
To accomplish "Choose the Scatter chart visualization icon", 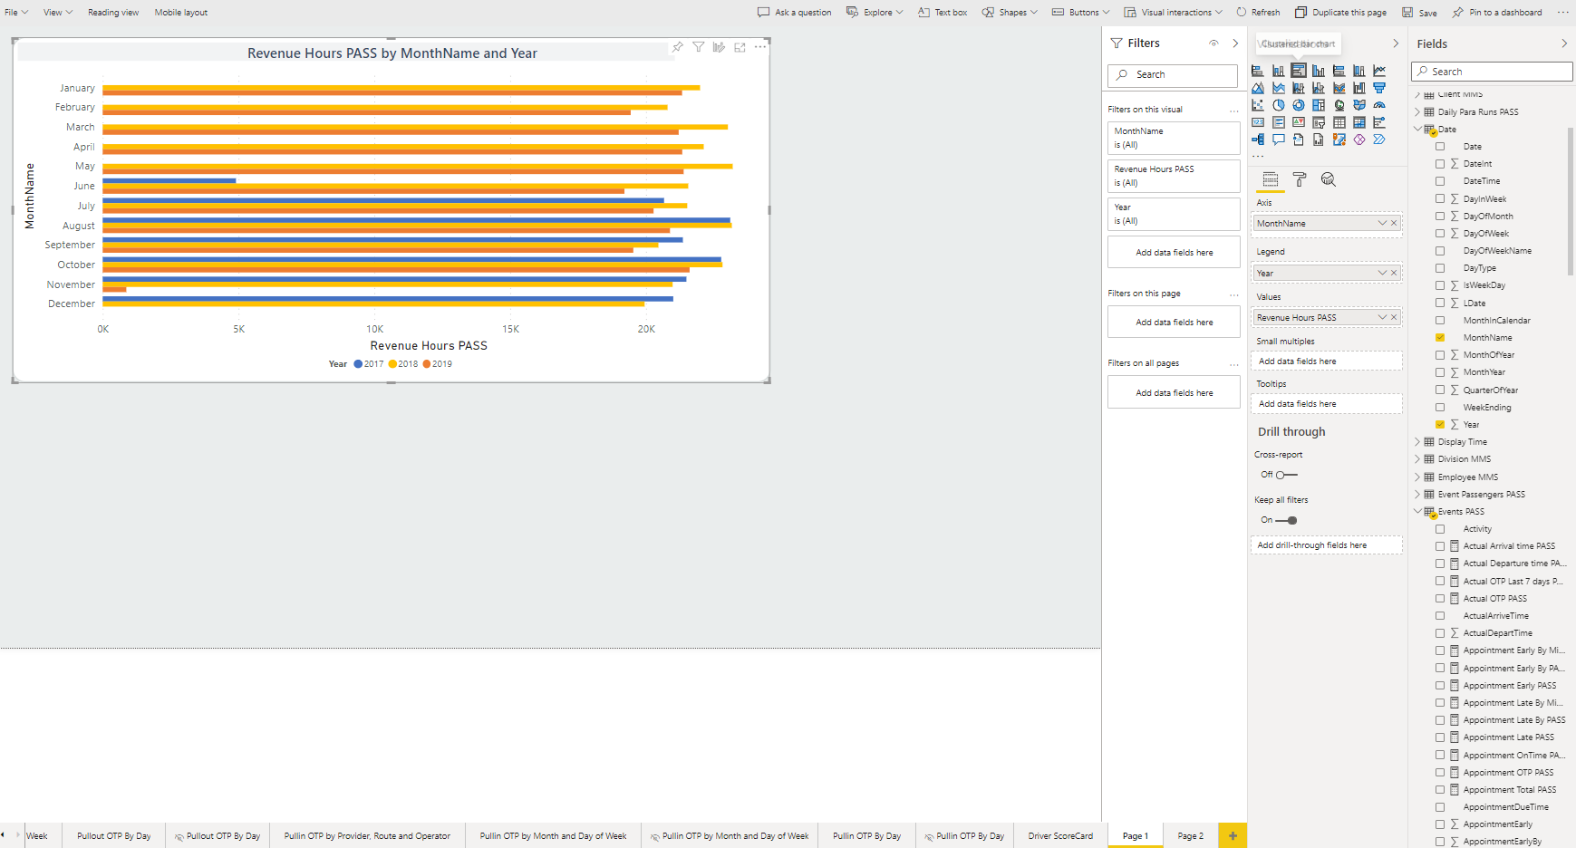I will (x=1258, y=105).
